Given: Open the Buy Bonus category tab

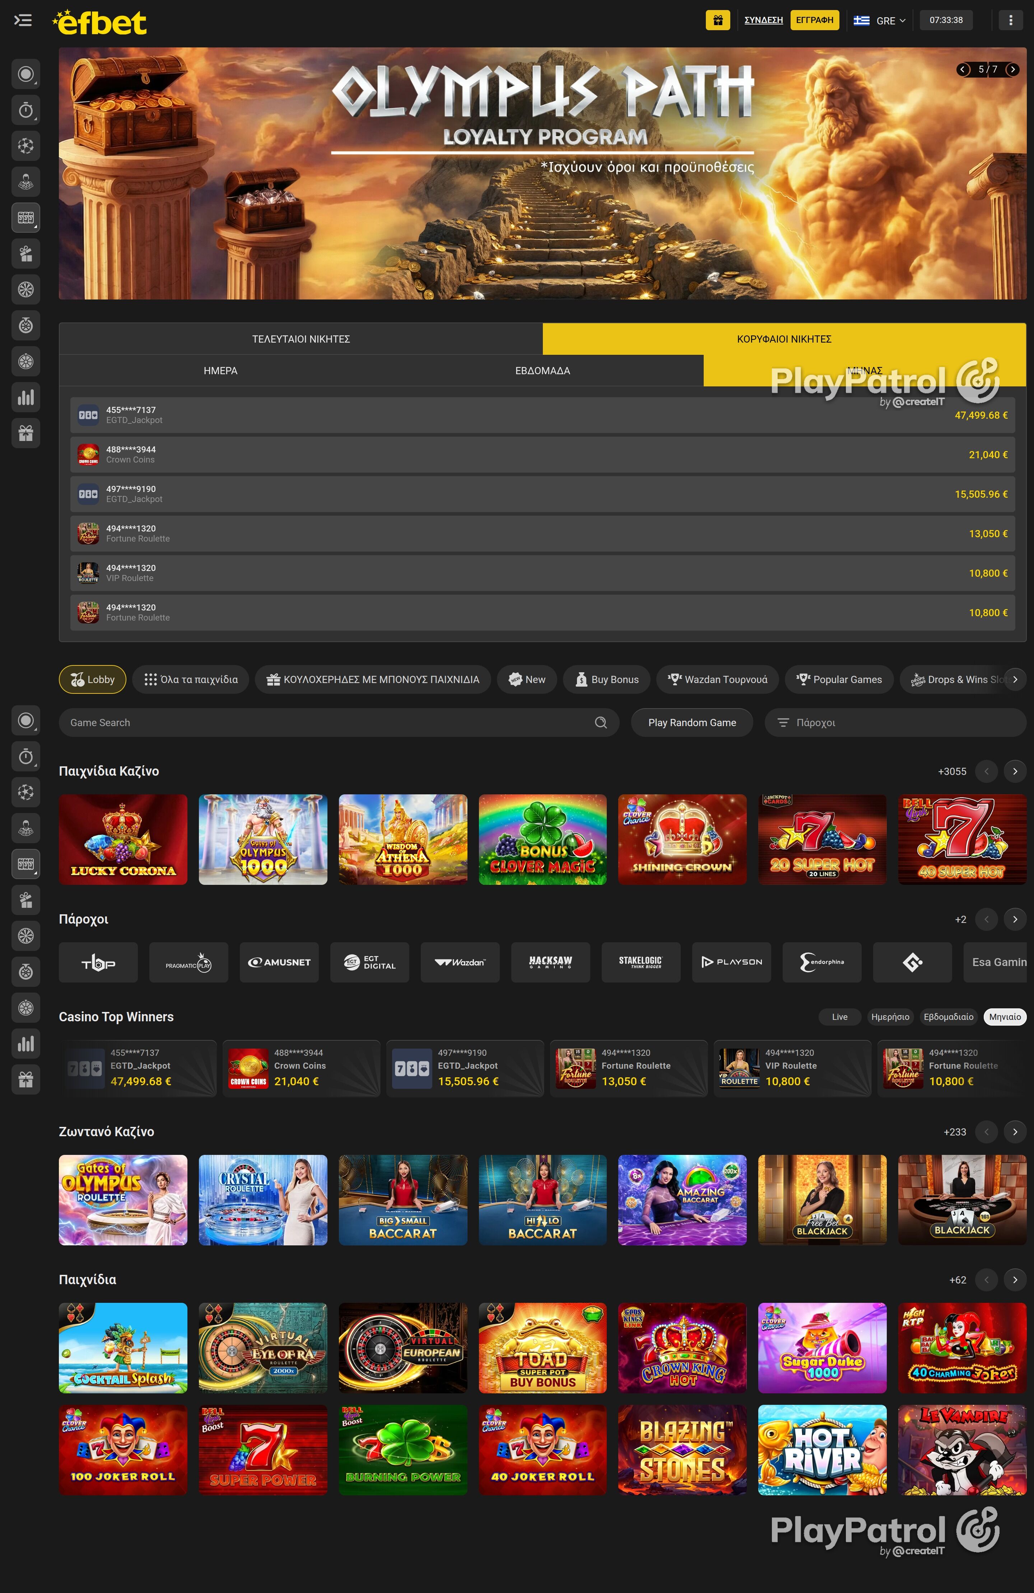Looking at the screenshot, I should pos(606,679).
